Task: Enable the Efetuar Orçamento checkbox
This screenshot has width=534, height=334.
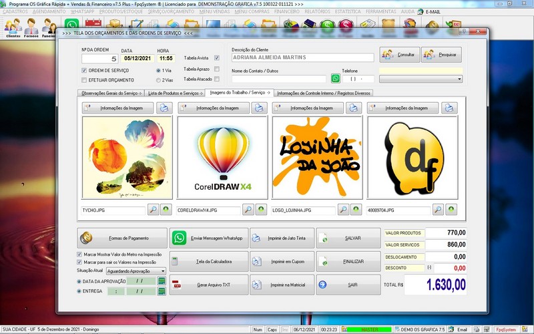Action: coord(84,80)
